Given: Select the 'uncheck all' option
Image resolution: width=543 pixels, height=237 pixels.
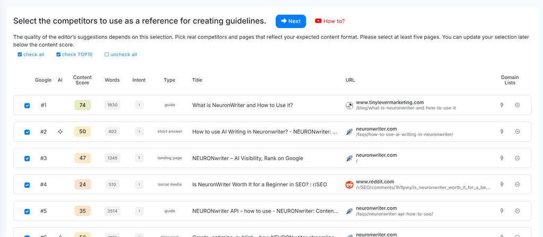Looking at the screenshot, I should (121, 55).
